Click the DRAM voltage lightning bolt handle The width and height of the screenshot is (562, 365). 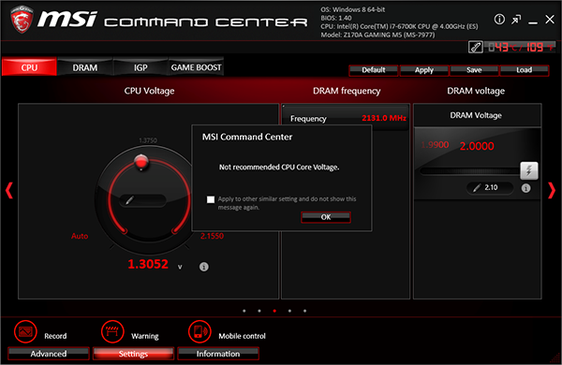[x=529, y=170]
